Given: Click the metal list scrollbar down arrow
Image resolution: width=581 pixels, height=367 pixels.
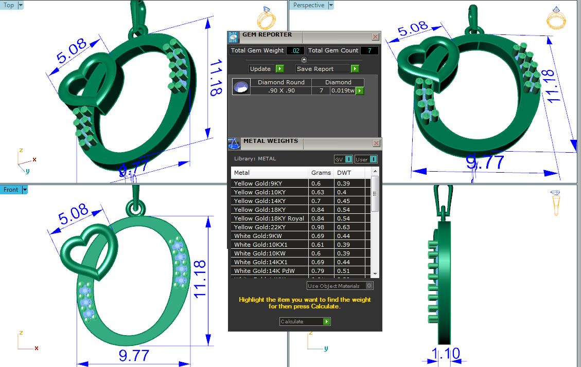Looking at the screenshot, I should [375, 274].
